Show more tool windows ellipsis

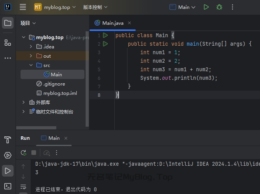[x=8, y=58]
